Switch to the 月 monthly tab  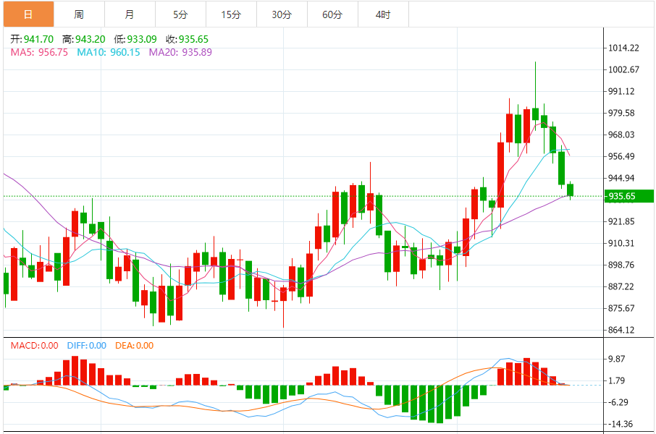(130, 14)
